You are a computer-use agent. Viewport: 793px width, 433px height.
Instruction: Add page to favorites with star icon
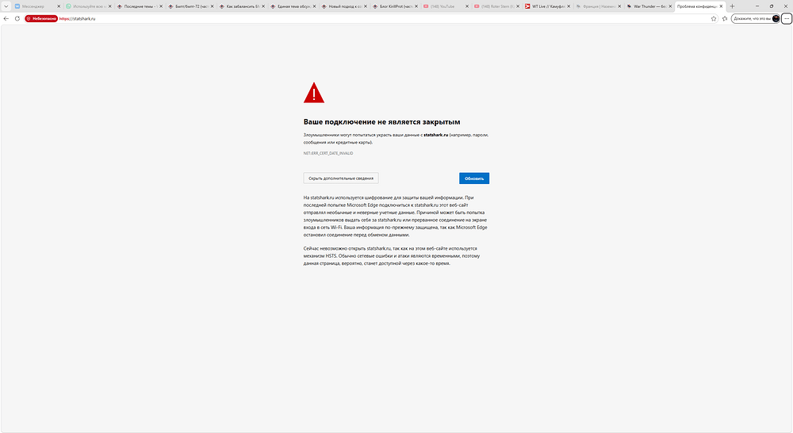point(714,18)
